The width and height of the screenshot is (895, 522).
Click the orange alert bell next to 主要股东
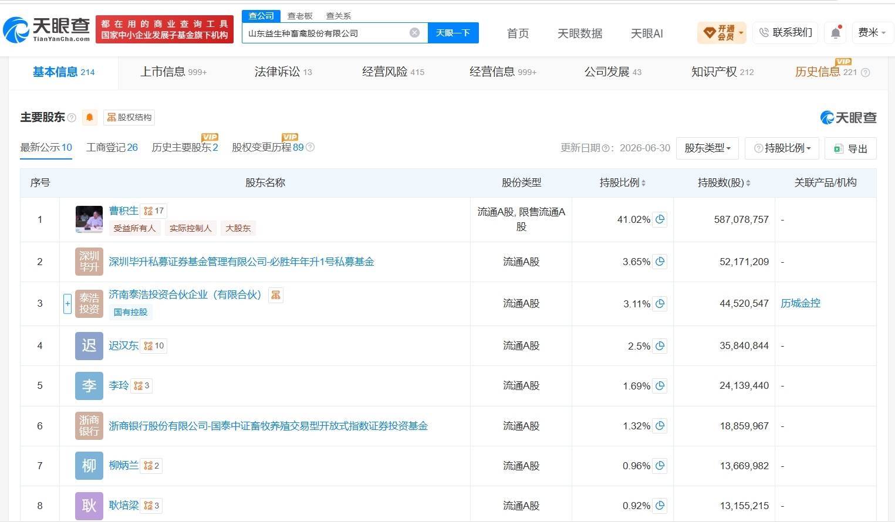click(89, 117)
